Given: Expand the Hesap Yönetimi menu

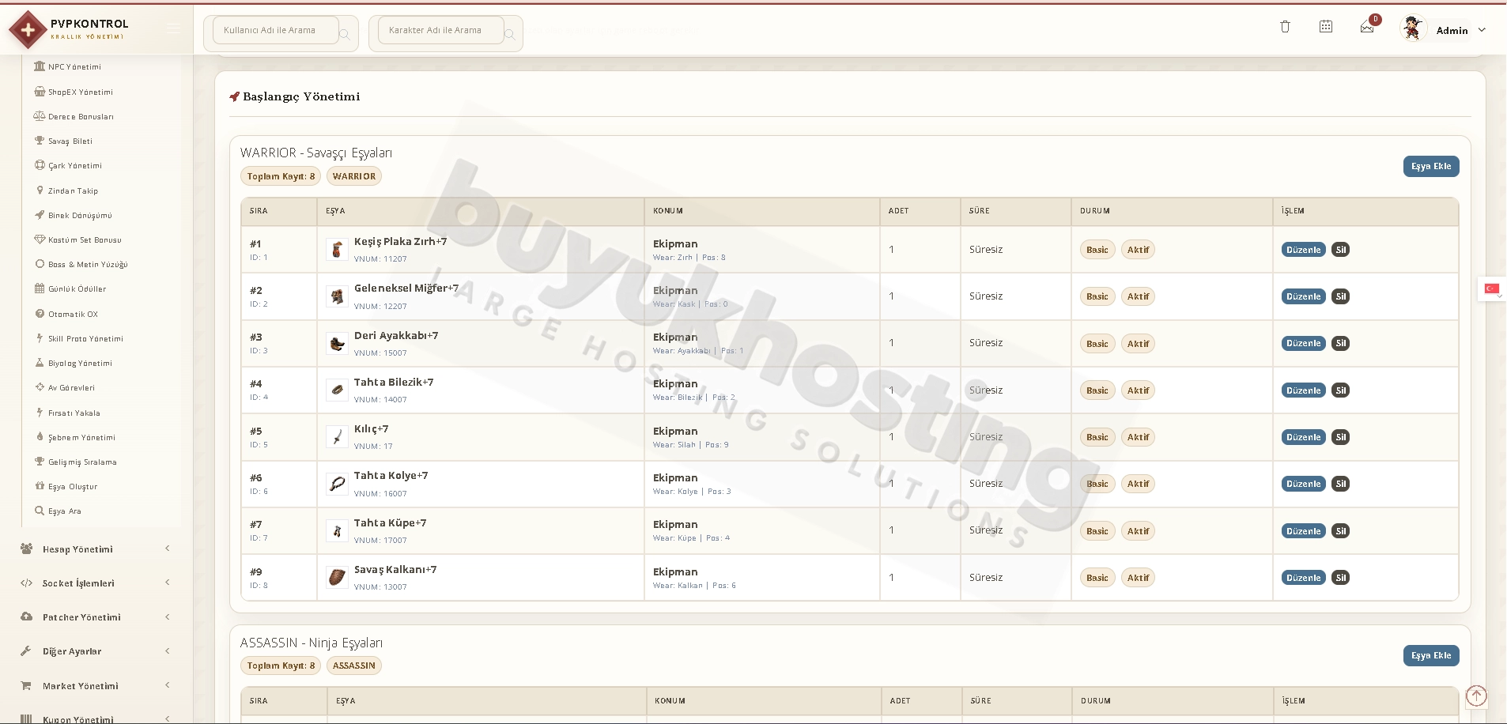Looking at the screenshot, I should [95, 549].
